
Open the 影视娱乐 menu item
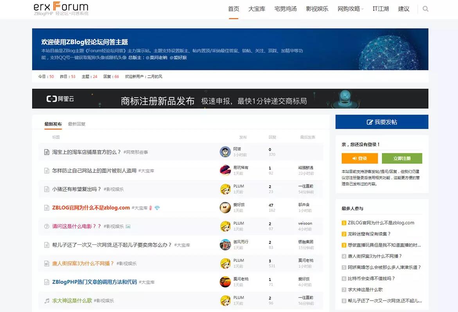[x=317, y=9]
